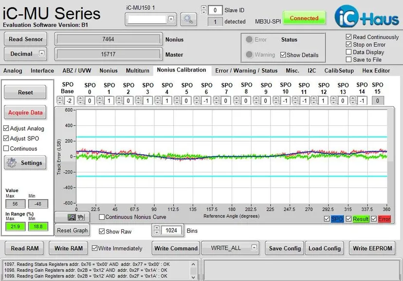403x281 pixels.
Task: Click Load Config button
Action: pos(324,248)
